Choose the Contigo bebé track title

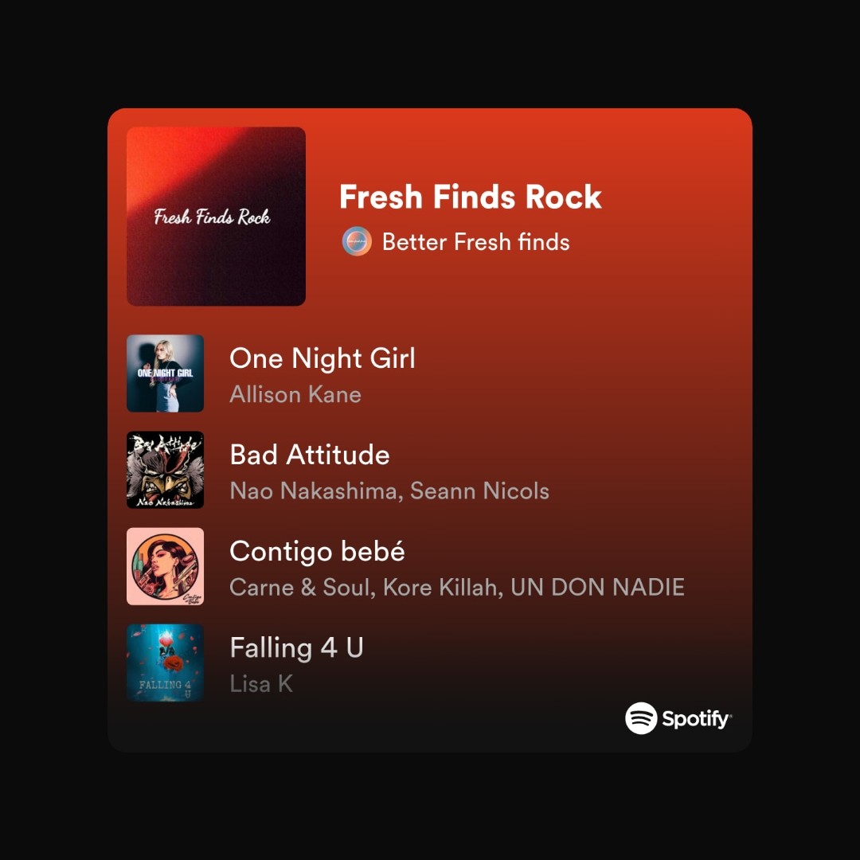[x=317, y=551]
